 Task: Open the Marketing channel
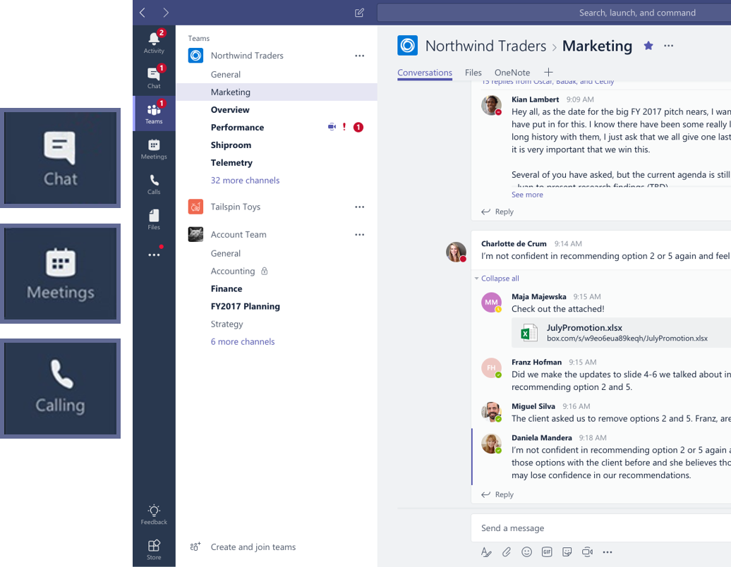pos(277,92)
